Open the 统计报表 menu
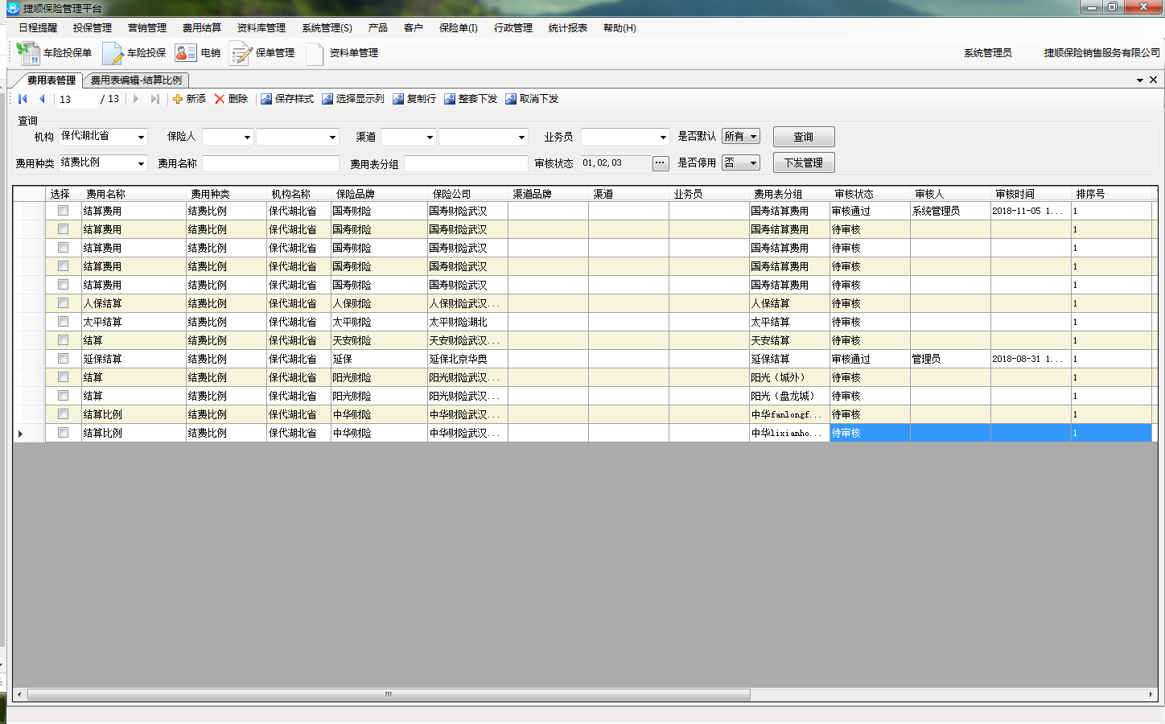The width and height of the screenshot is (1165, 724). [567, 28]
